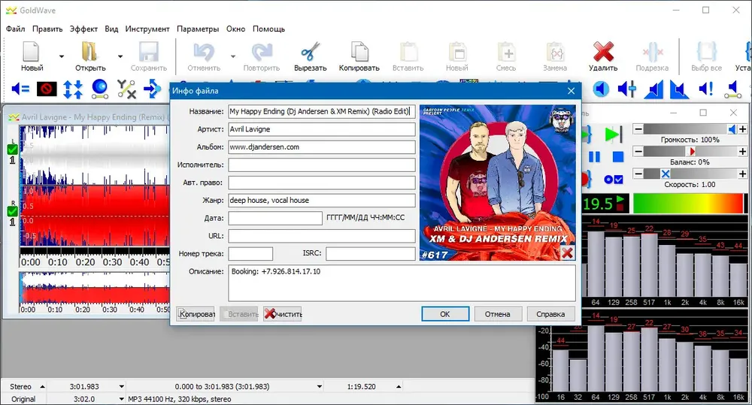Click the speaker with slider volume icon
The height and width of the screenshot is (405, 752).
tap(627, 89)
